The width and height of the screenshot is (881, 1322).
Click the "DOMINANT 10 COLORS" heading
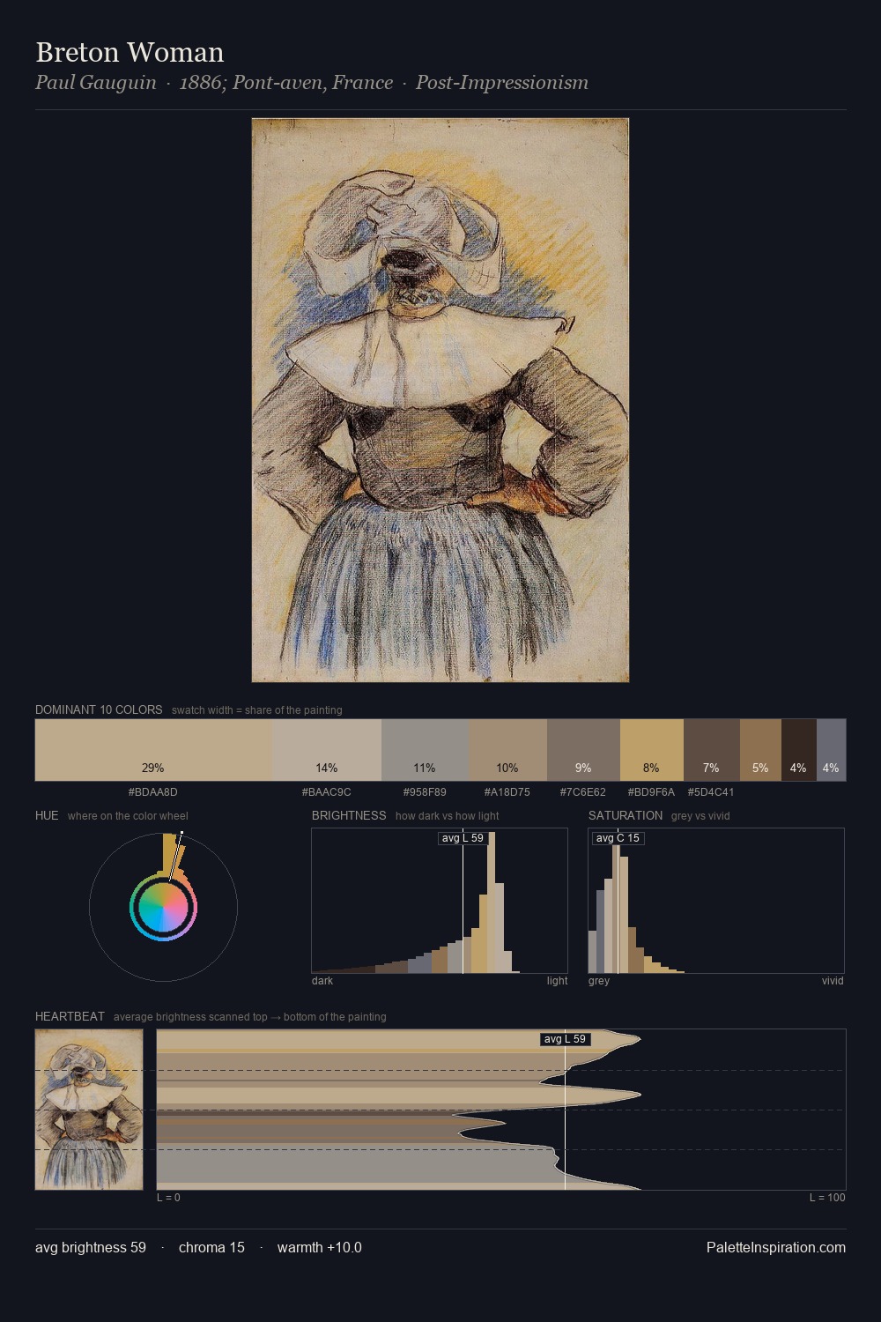tap(99, 709)
